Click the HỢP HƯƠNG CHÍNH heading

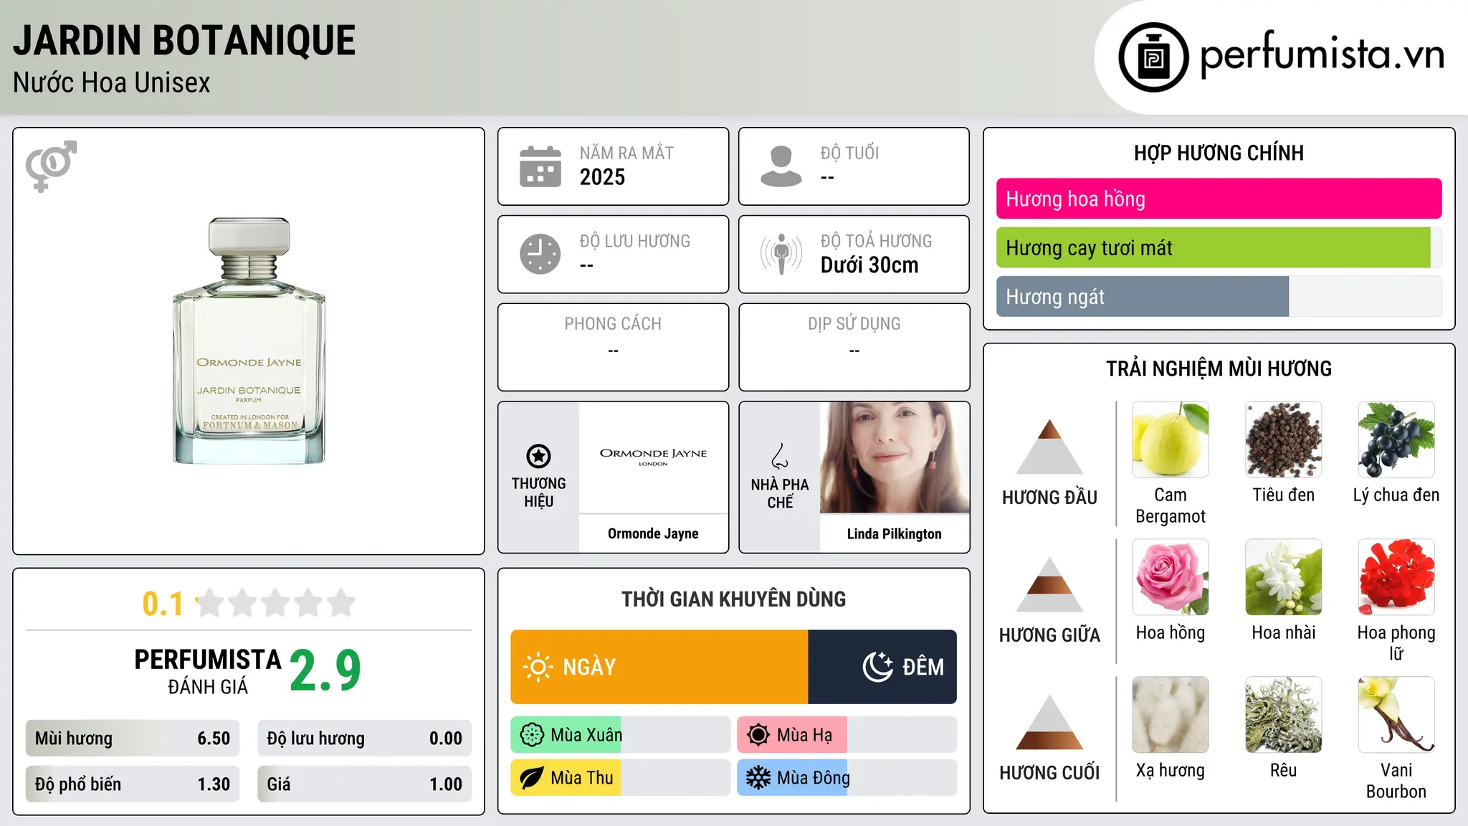1219,153
